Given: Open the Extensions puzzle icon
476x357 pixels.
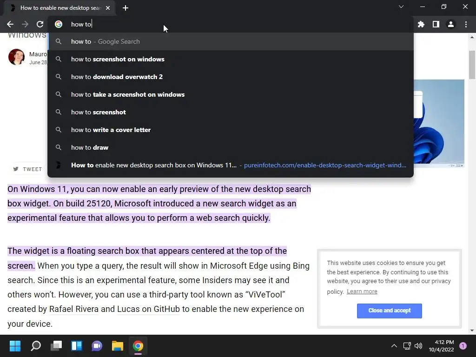Looking at the screenshot, I should (x=421, y=24).
